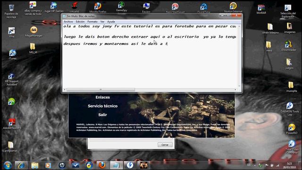The width and height of the screenshot is (302, 170).
Task: Click the Notepad vertical scroll down arrow
Action: point(239,86)
